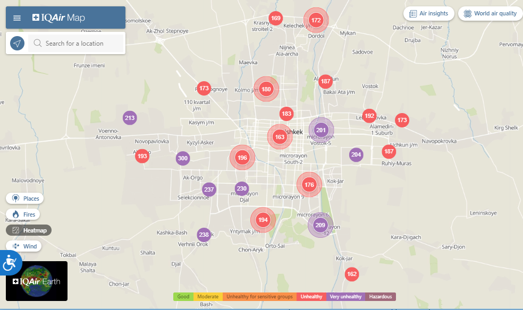The height and width of the screenshot is (310, 523).
Task: Open the hamburger menu
Action: click(x=17, y=18)
